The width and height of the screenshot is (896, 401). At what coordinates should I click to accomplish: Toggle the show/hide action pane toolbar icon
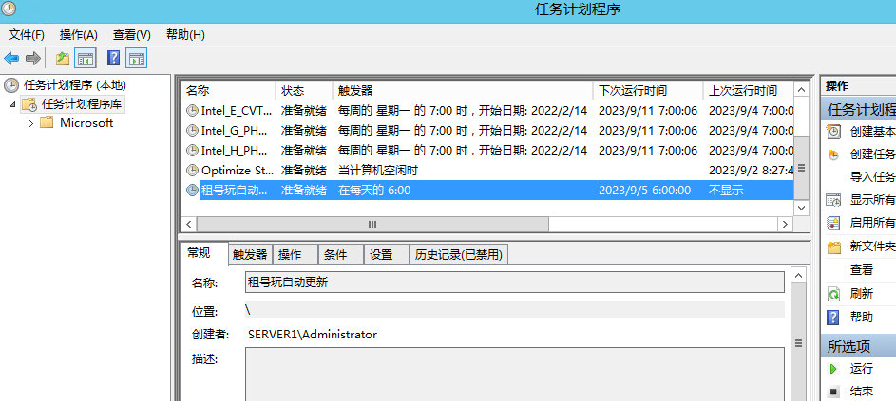(137, 58)
